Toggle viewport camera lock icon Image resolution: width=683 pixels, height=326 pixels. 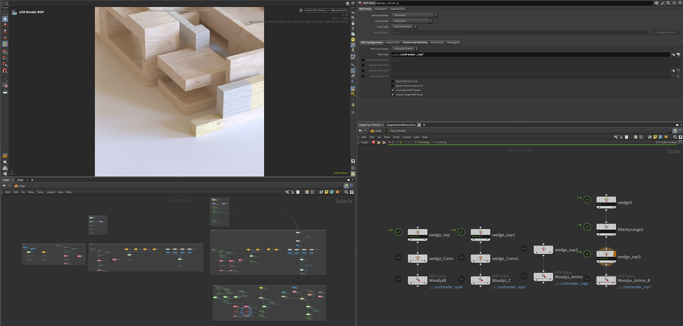(301, 10)
